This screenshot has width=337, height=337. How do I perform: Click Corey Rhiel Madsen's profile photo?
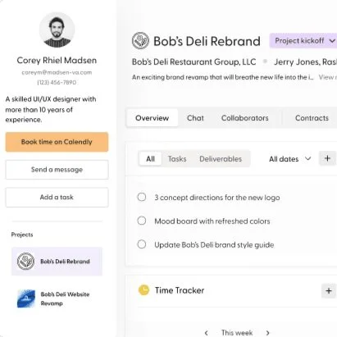pos(57,30)
